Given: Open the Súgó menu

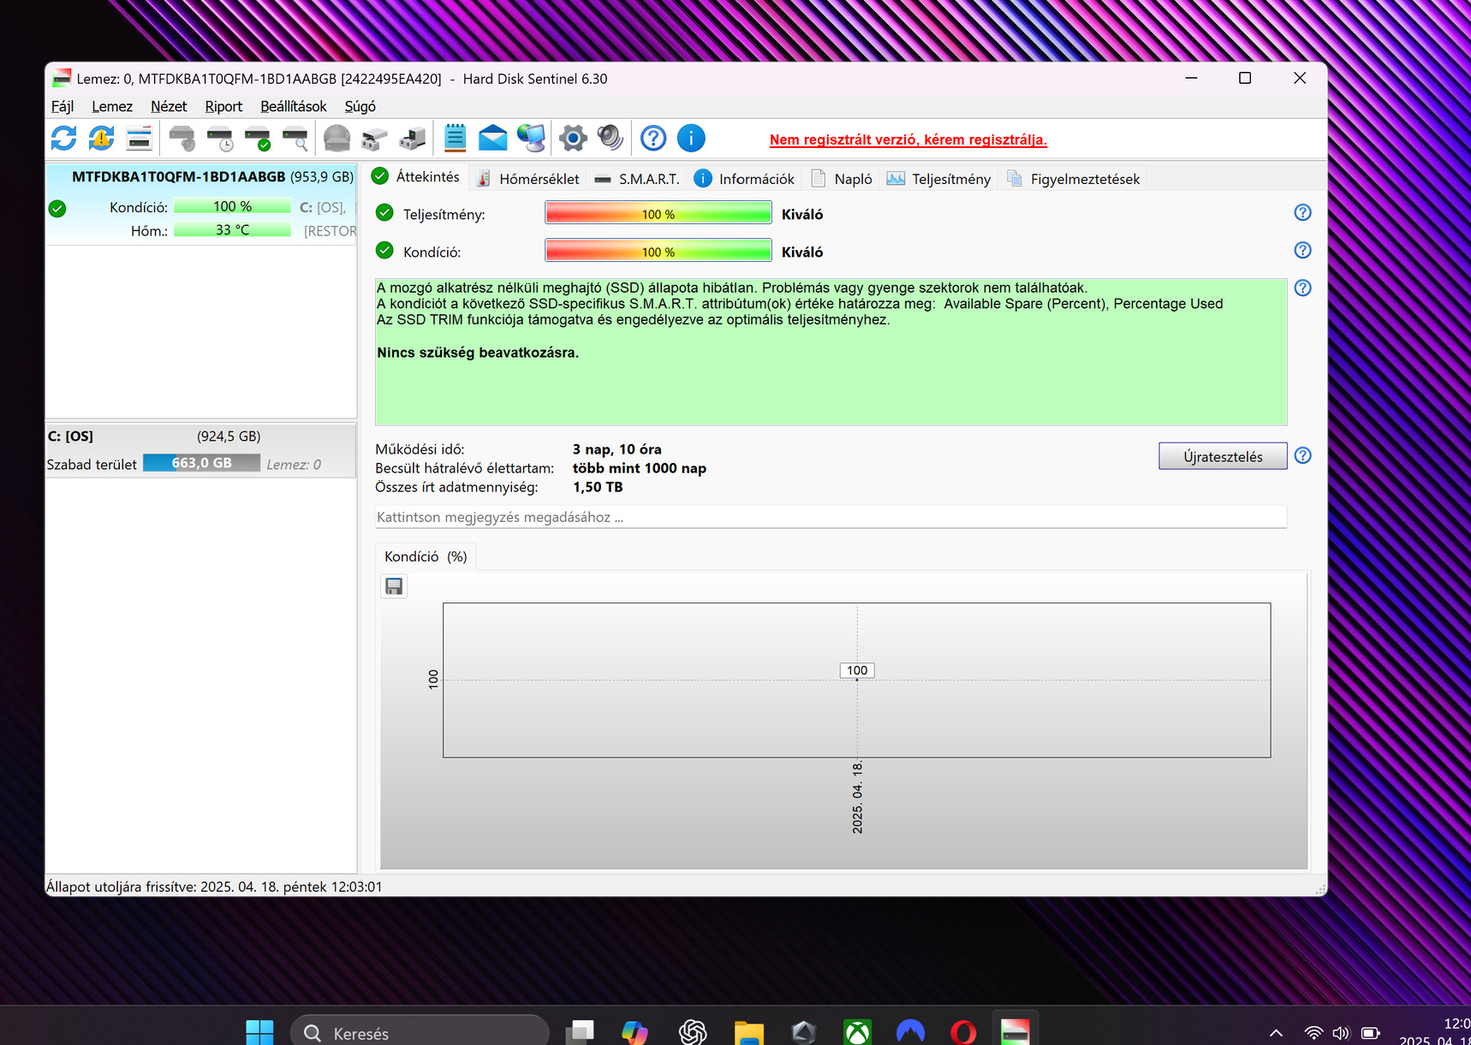Looking at the screenshot, I should tap(360, 106).
